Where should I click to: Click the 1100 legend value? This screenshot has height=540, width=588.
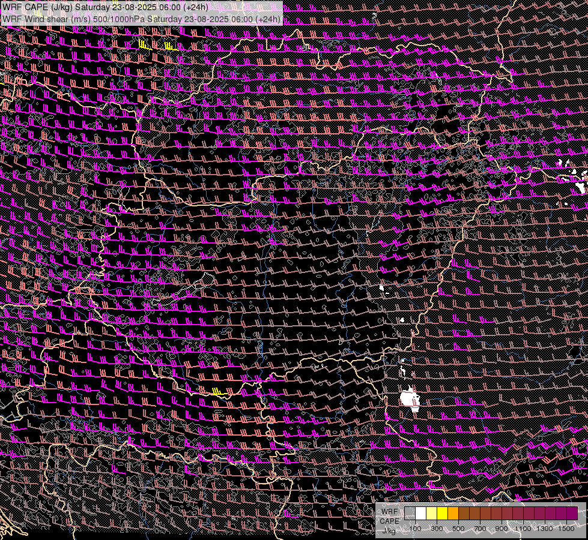(x=523, y=529)
